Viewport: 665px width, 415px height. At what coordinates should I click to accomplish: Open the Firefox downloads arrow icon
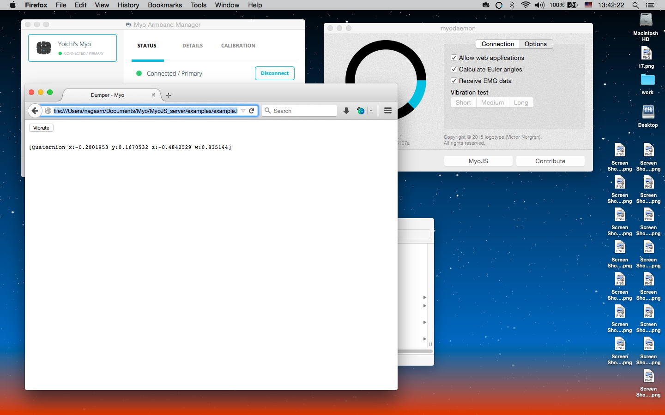pos(346,111)
